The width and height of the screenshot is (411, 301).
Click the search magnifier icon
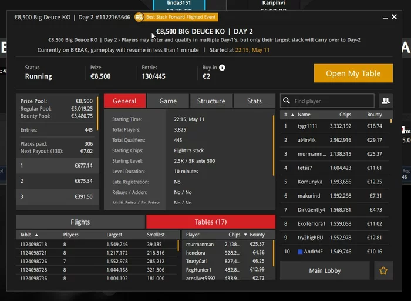click(x=287, y=101)
